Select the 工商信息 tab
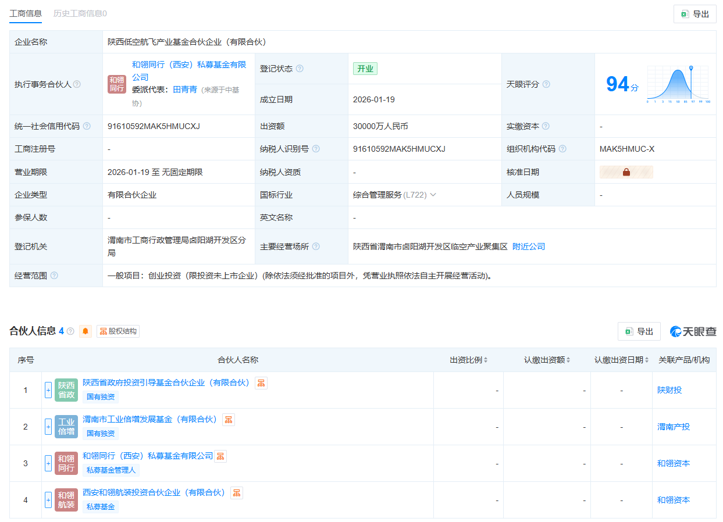 (x=26, y=13)
